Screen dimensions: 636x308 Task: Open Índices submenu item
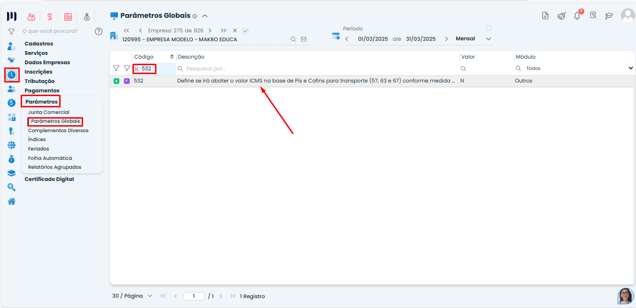point(37,139)
